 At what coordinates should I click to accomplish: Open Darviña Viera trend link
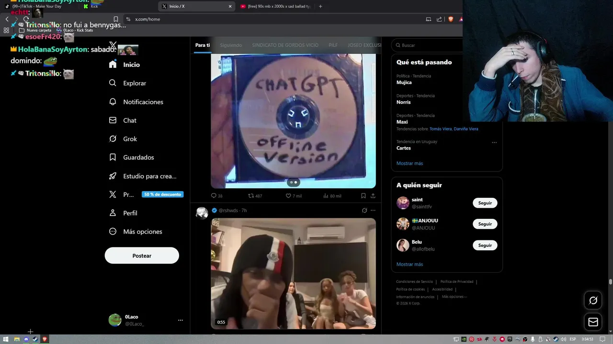[x=466, y=129]
